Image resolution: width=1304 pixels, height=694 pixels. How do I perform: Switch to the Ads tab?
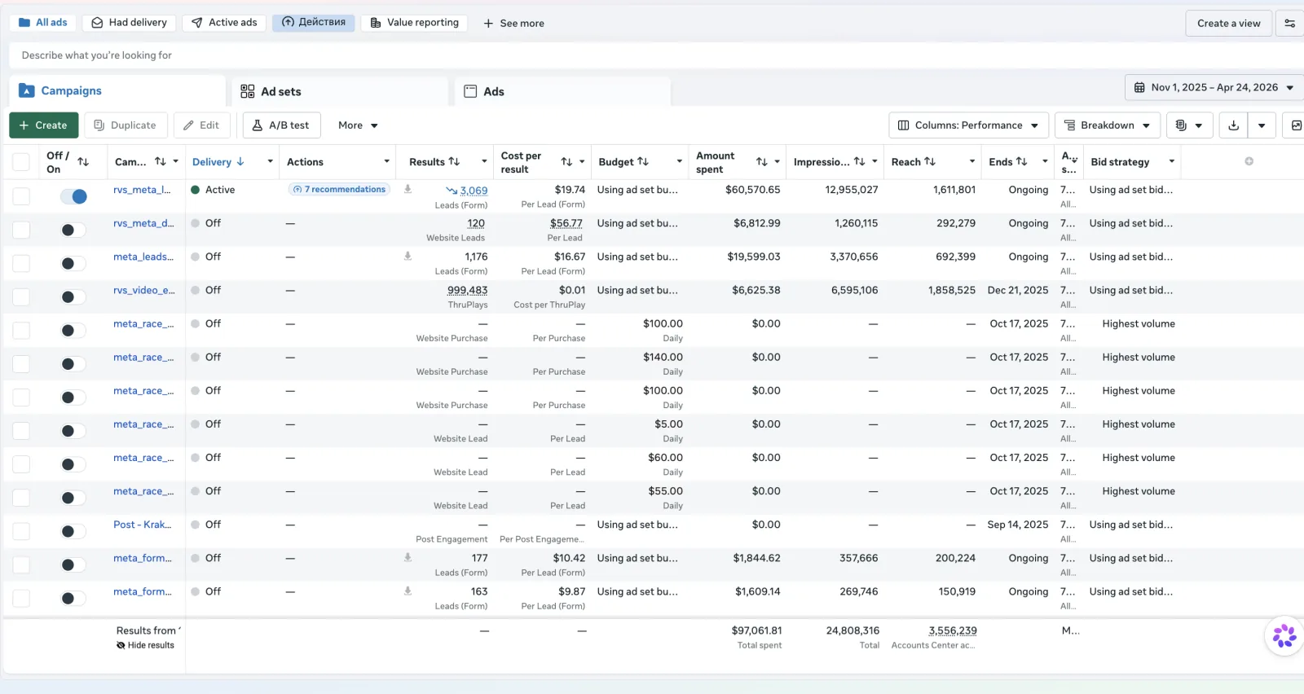tap(562, 91)
